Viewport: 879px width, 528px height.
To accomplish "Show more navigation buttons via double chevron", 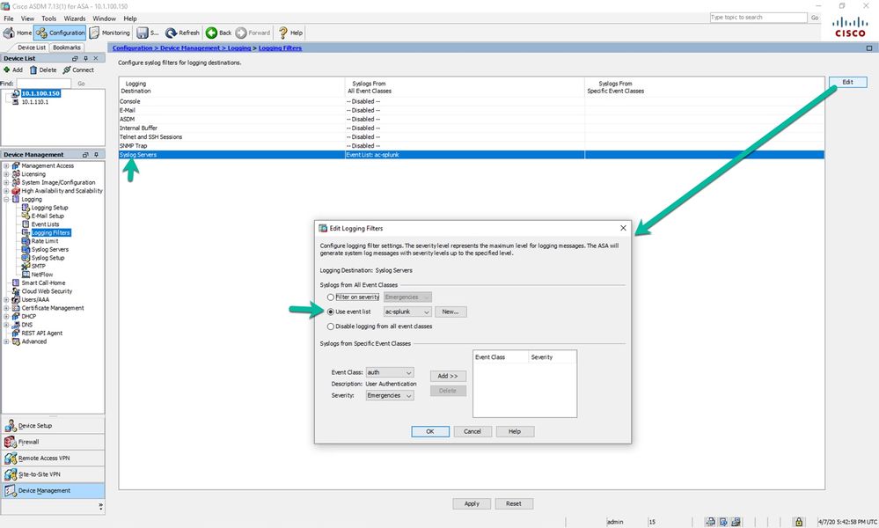I will [101, 506].
